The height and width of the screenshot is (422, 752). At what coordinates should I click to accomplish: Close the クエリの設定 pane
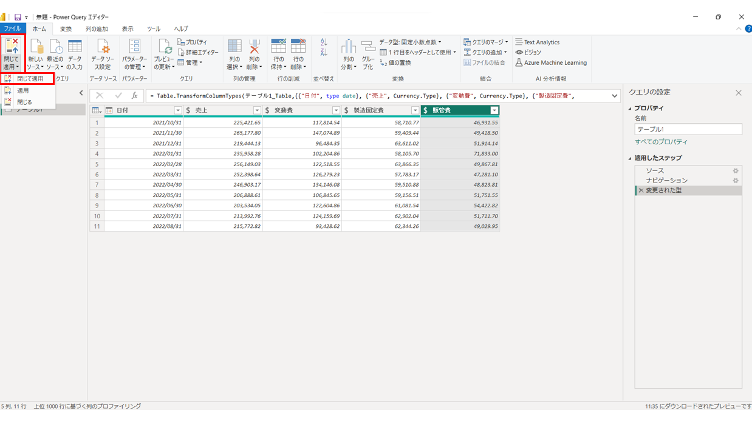coord(739,93)
